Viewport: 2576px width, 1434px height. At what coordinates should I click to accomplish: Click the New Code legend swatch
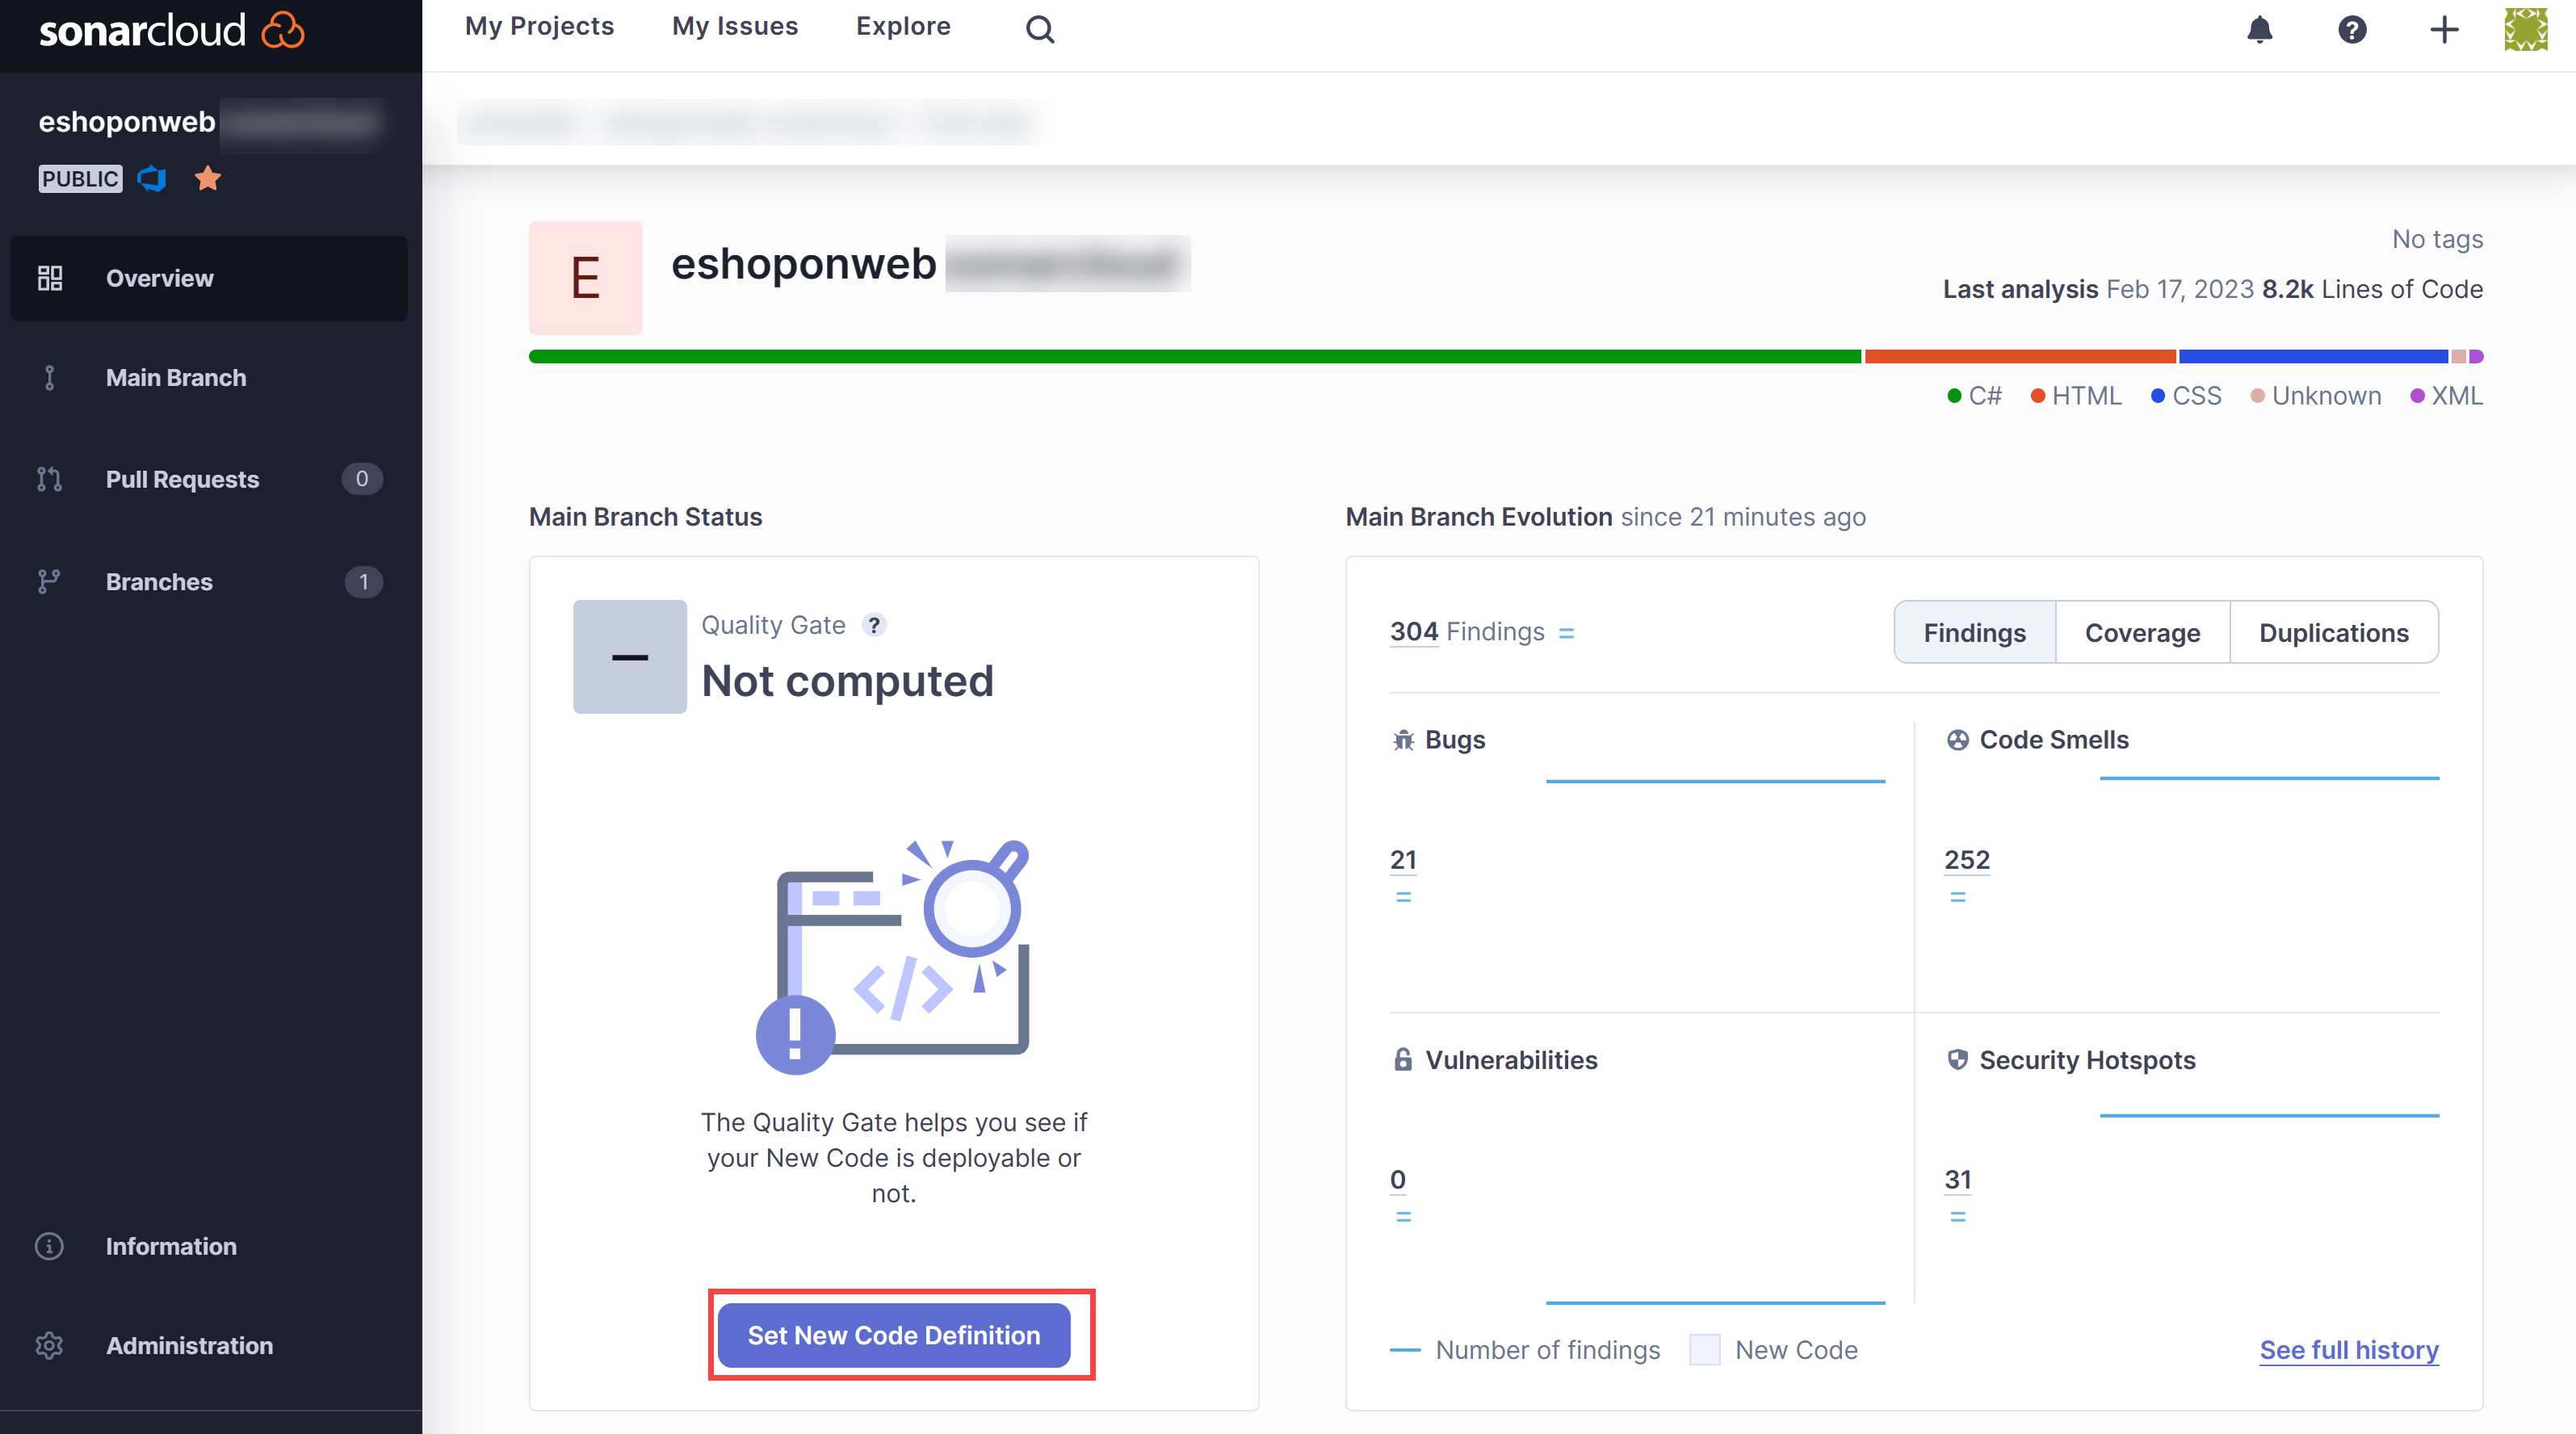[1704, 1350]
